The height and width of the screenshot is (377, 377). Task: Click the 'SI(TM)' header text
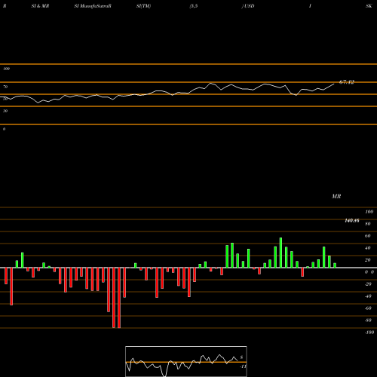click(x=143, y=6)
